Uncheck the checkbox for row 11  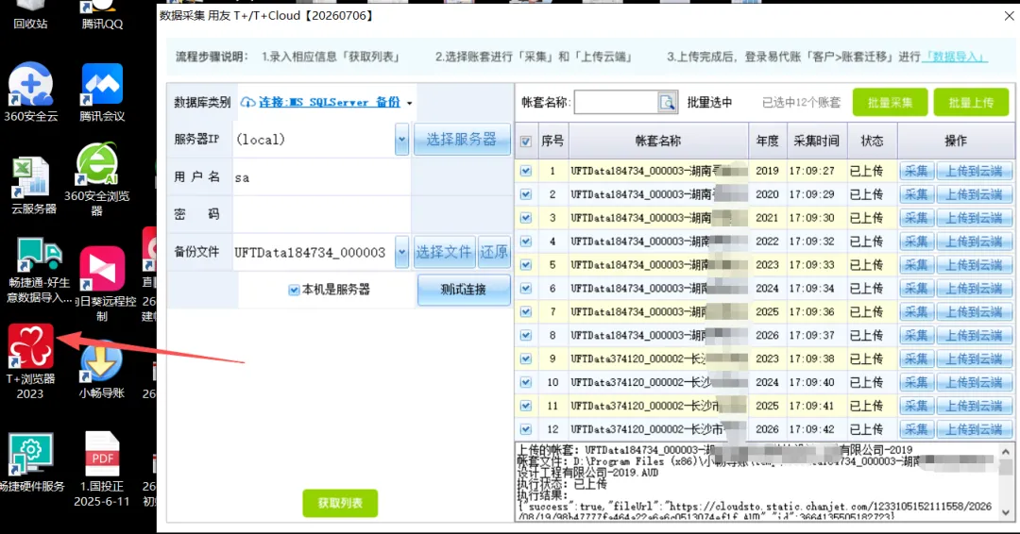coord(526,406)
